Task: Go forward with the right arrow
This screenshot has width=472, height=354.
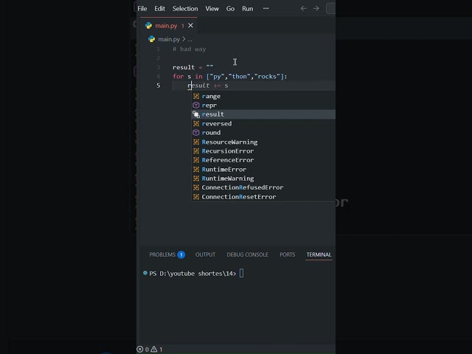Action: tap(316, 8)
